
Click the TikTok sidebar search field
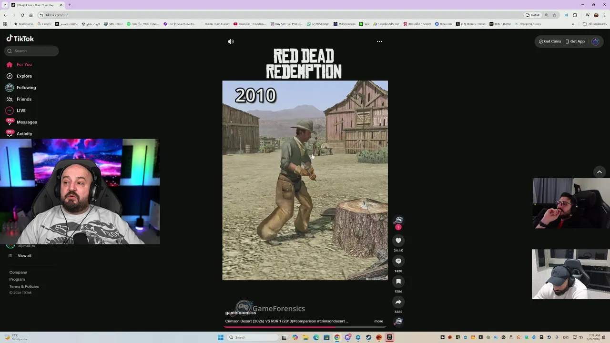[x=32, y=51]
